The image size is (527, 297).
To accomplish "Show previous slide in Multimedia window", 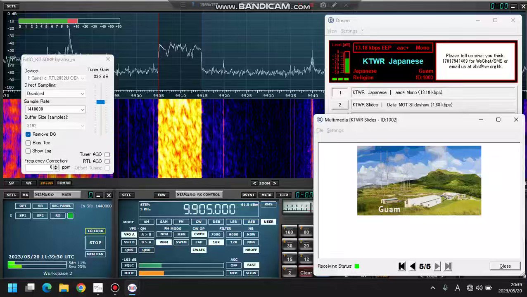I will pos(412,266).
